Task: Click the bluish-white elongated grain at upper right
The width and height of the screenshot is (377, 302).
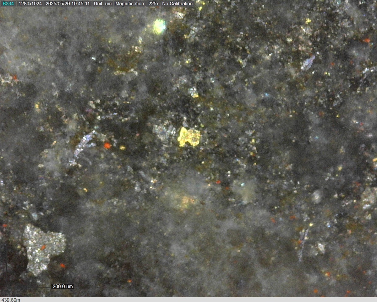Action: pos(308,63)
